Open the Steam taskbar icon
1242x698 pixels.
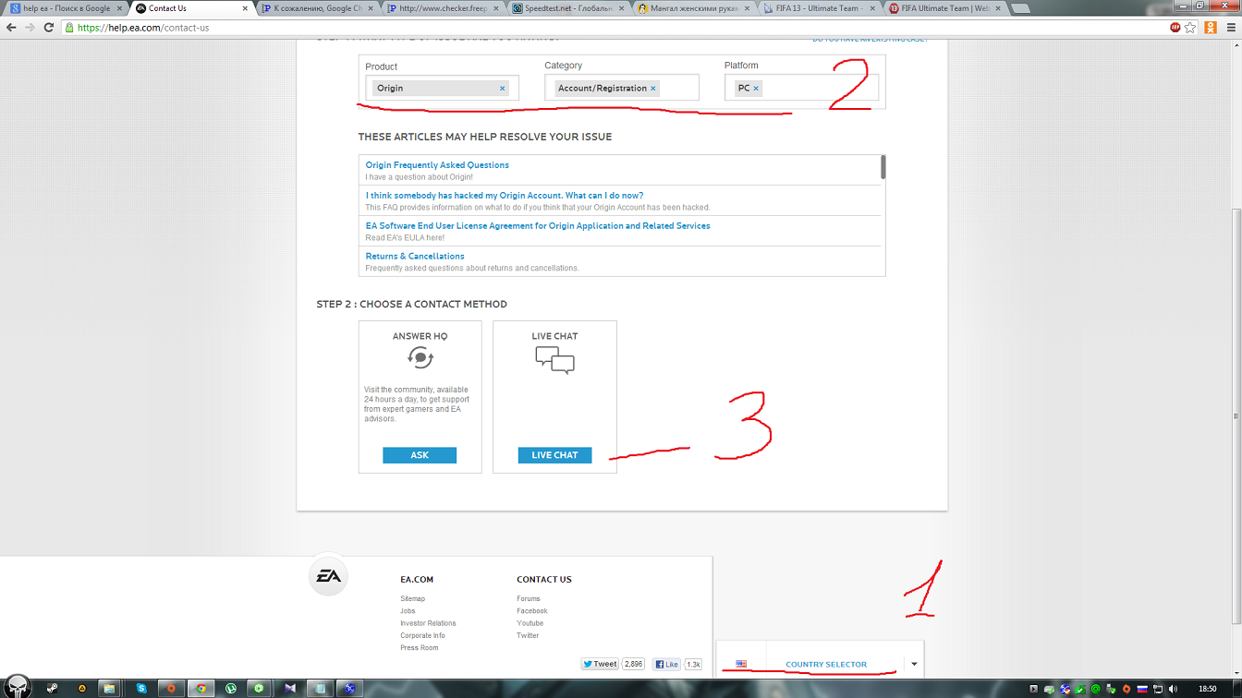53,688
